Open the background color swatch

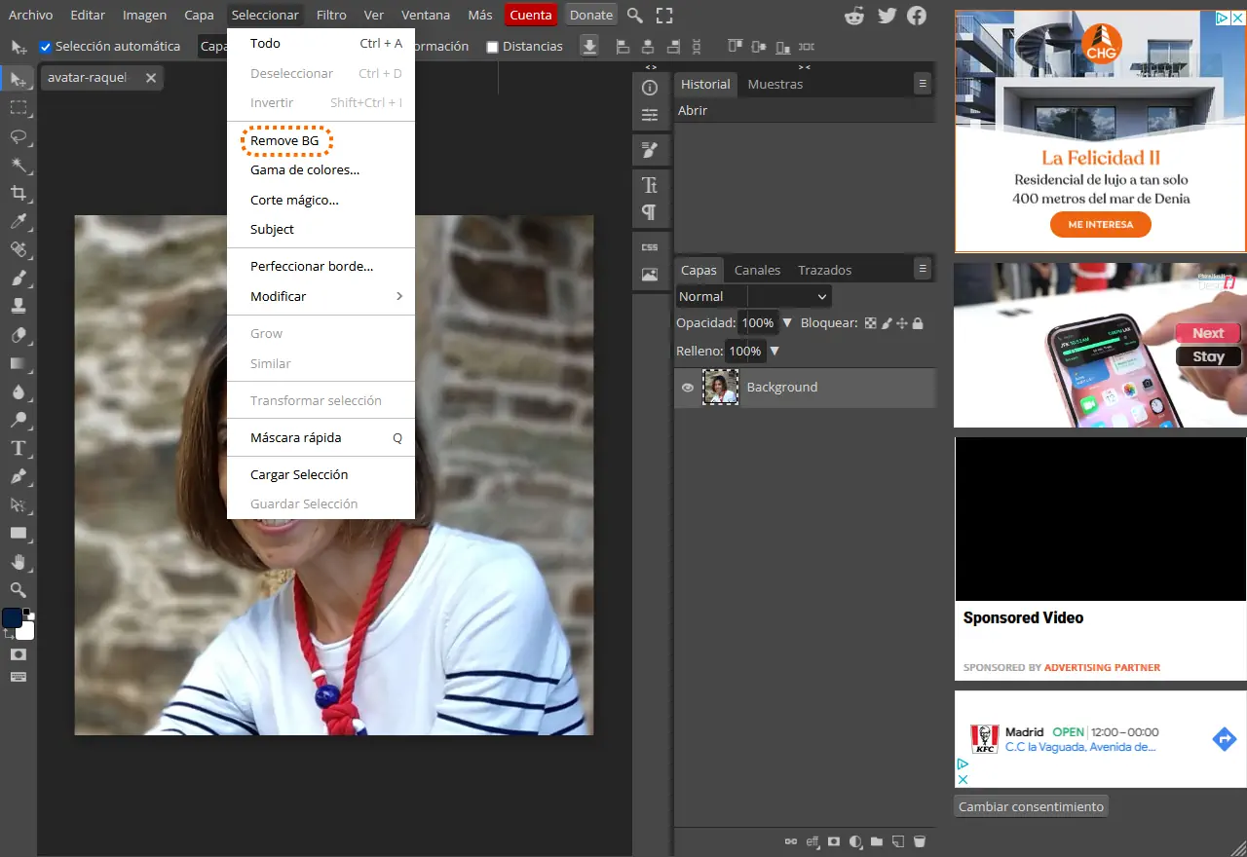(x=24, y=630)
